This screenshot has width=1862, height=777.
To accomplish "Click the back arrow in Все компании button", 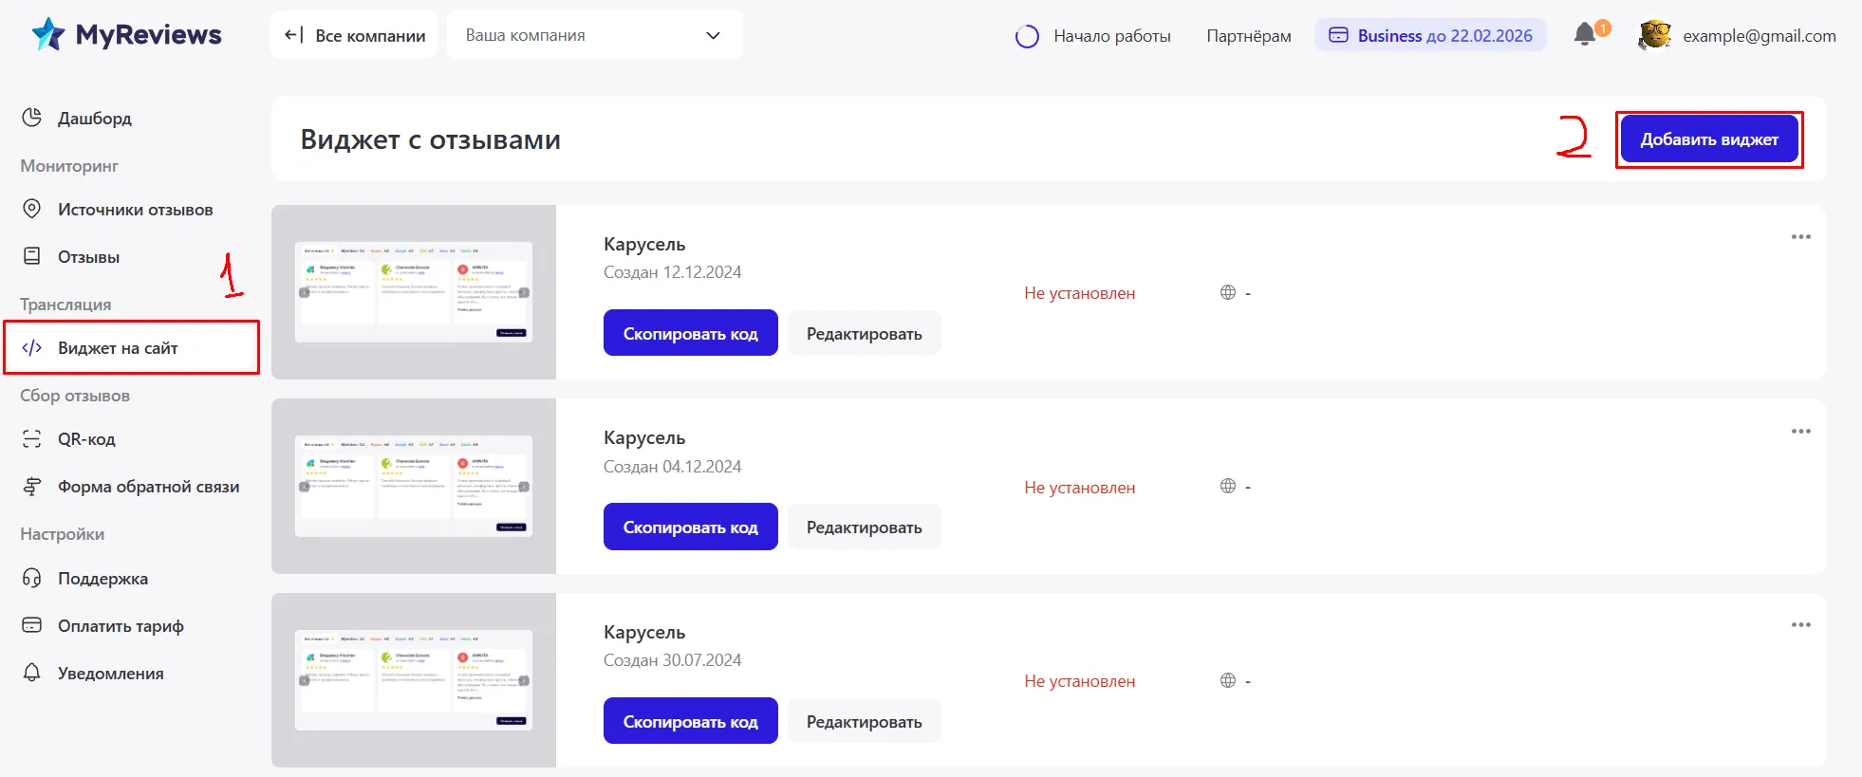I will coord(293,35).
